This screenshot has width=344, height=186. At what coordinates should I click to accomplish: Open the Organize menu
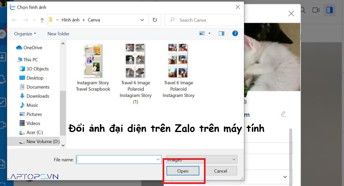tap(25, 34)
